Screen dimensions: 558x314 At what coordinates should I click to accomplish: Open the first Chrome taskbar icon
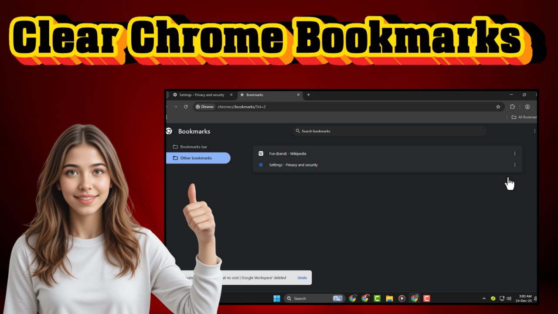click(353, 298)
